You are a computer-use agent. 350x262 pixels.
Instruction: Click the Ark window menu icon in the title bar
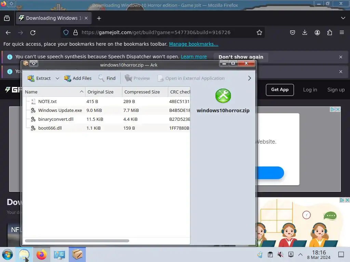(26, 63)
